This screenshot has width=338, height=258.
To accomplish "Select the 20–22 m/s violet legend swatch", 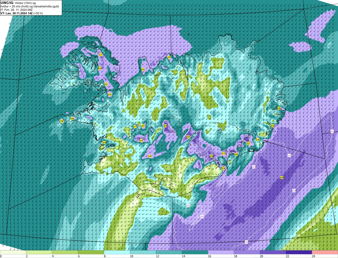I will point(273,252).
